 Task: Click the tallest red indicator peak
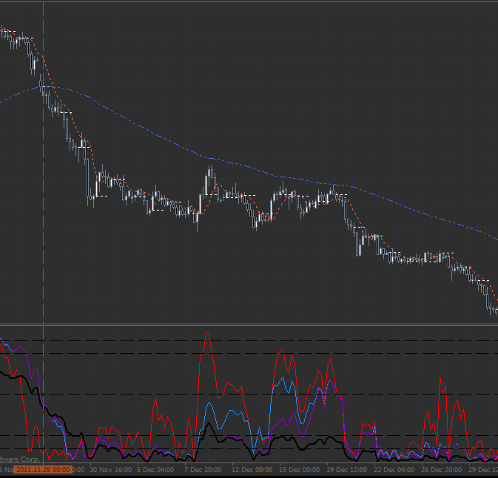click(206, 333)
